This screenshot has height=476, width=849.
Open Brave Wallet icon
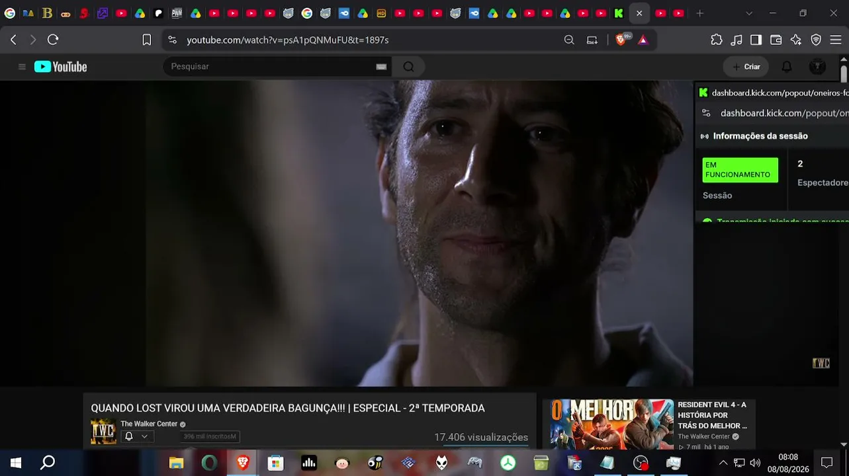[x=776, y=40]
